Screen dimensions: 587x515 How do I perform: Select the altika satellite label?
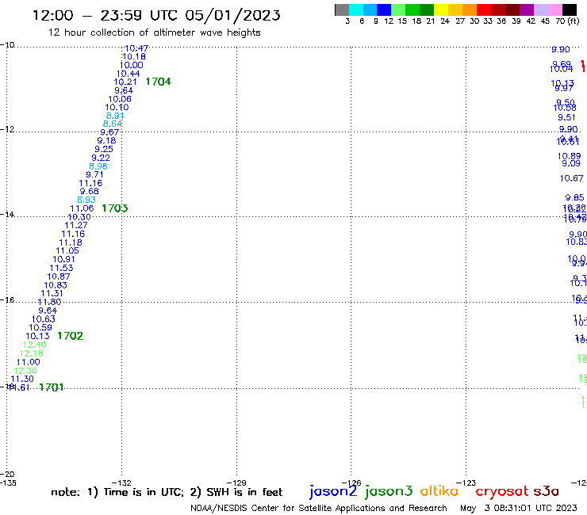(x=439, y=490)
